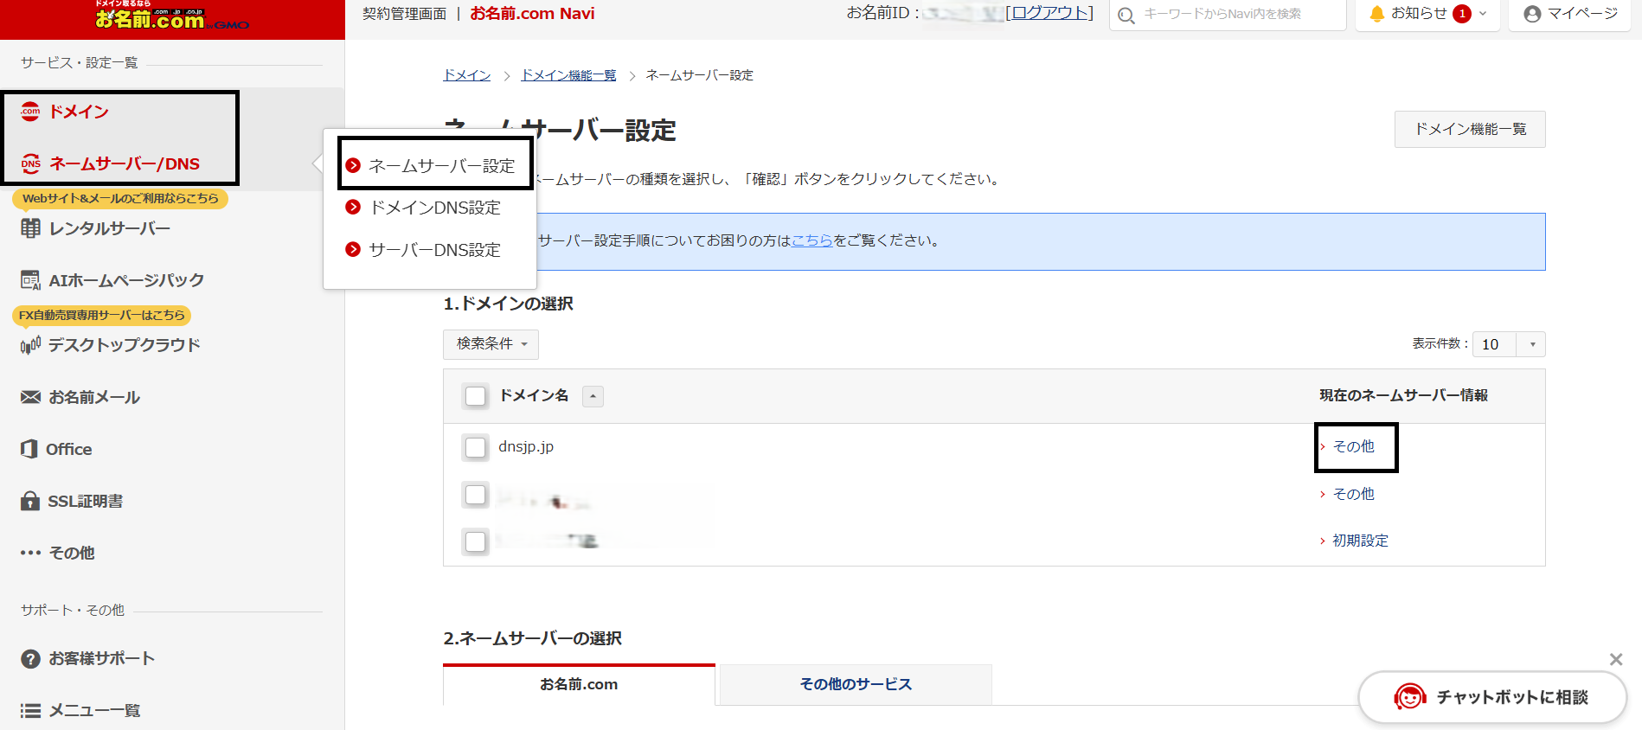Check the second domain row checkbox
The height and width of the screenshot is (730, 1642).
[x=476, y=495]
